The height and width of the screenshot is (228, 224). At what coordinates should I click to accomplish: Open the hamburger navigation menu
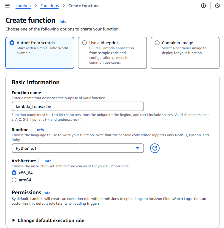point(7,6)
